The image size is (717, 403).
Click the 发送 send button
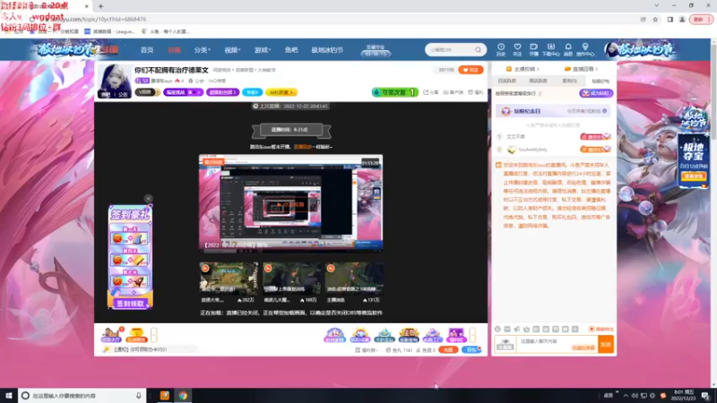tap(606, 345)
